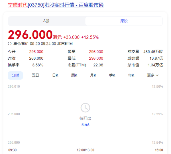Switch to the 港股 tab
Viewport: 171px width, 154px height.
click(x=124, y=21)
